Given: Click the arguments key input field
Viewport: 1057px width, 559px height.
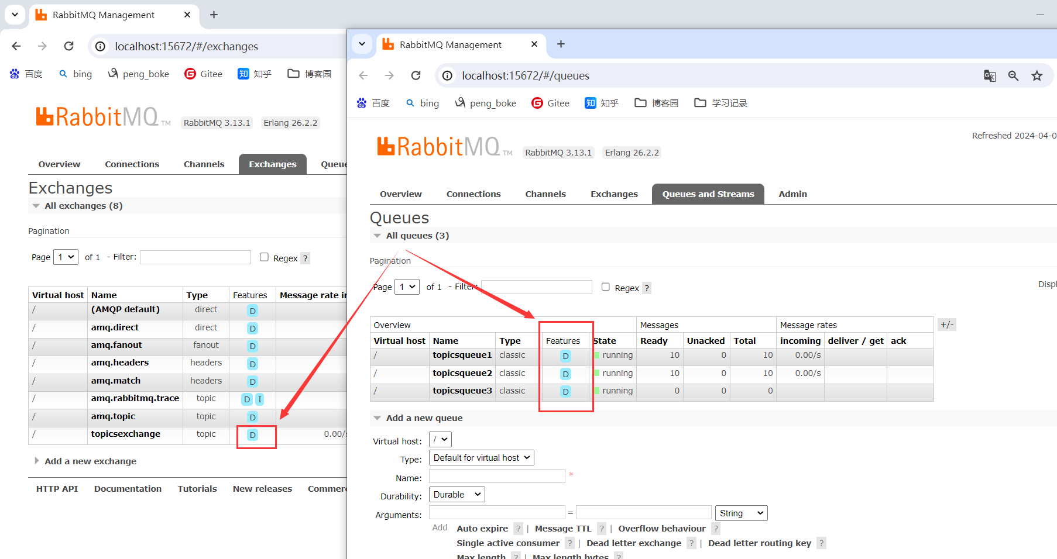Looking at the screenshot, I should pyautogui.click(x=497, y=513).
